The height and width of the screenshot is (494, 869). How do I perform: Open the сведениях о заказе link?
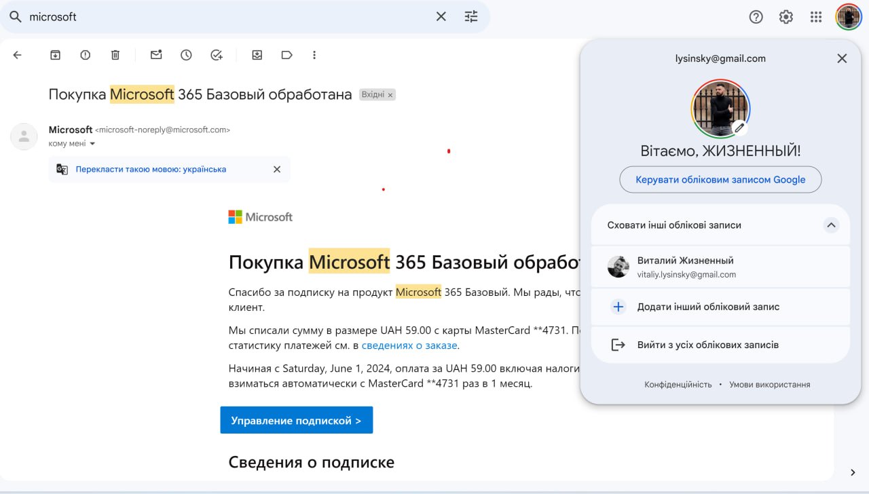pyautogui.click(x=409, y=345)
